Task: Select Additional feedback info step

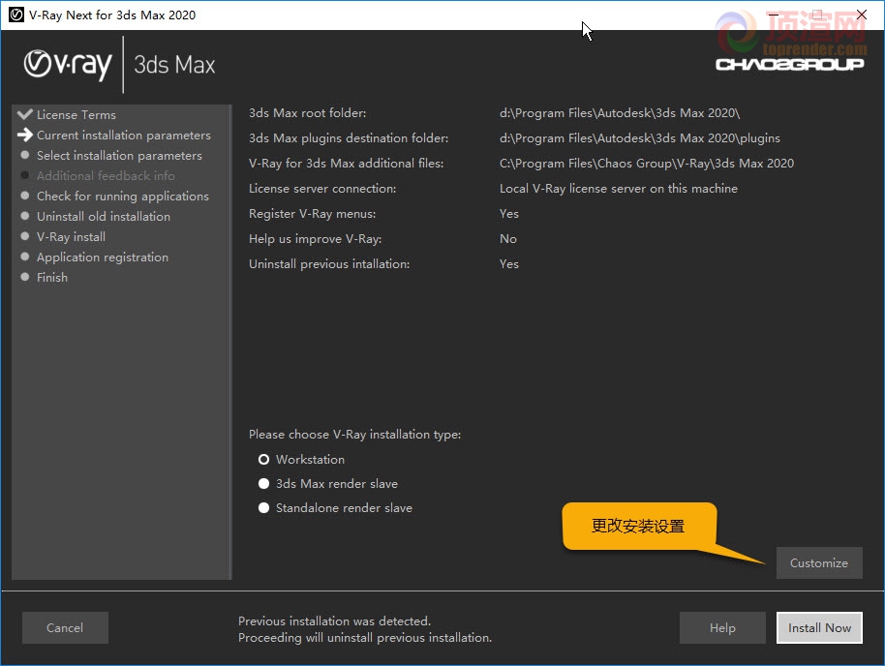Action: point(106,176)
